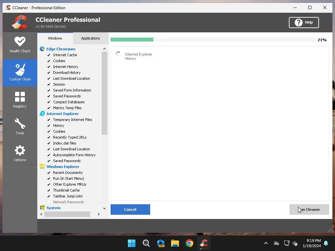Viewport: 335px width, 251px height.
Task: Toggle Saved Form Information checkbox
Action: [49, 90]
